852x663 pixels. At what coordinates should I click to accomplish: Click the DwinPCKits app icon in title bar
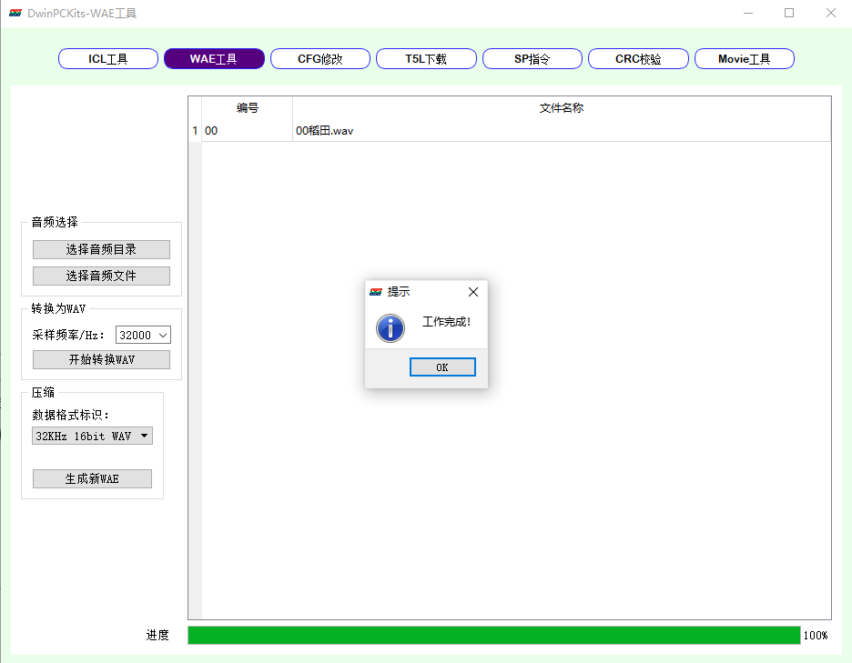pos(15,14)
